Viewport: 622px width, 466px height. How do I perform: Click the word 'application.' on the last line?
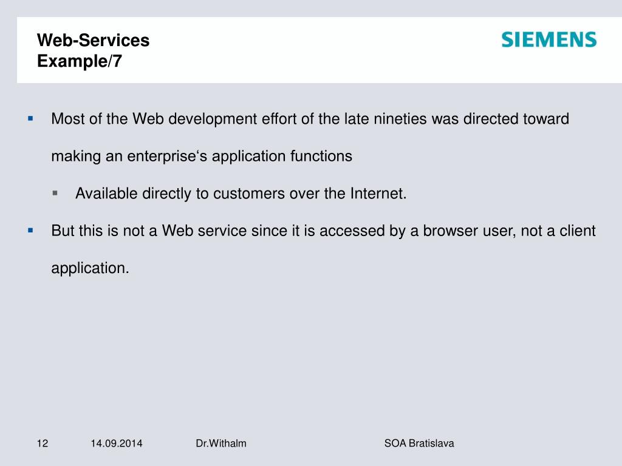[x=90, y=268]
